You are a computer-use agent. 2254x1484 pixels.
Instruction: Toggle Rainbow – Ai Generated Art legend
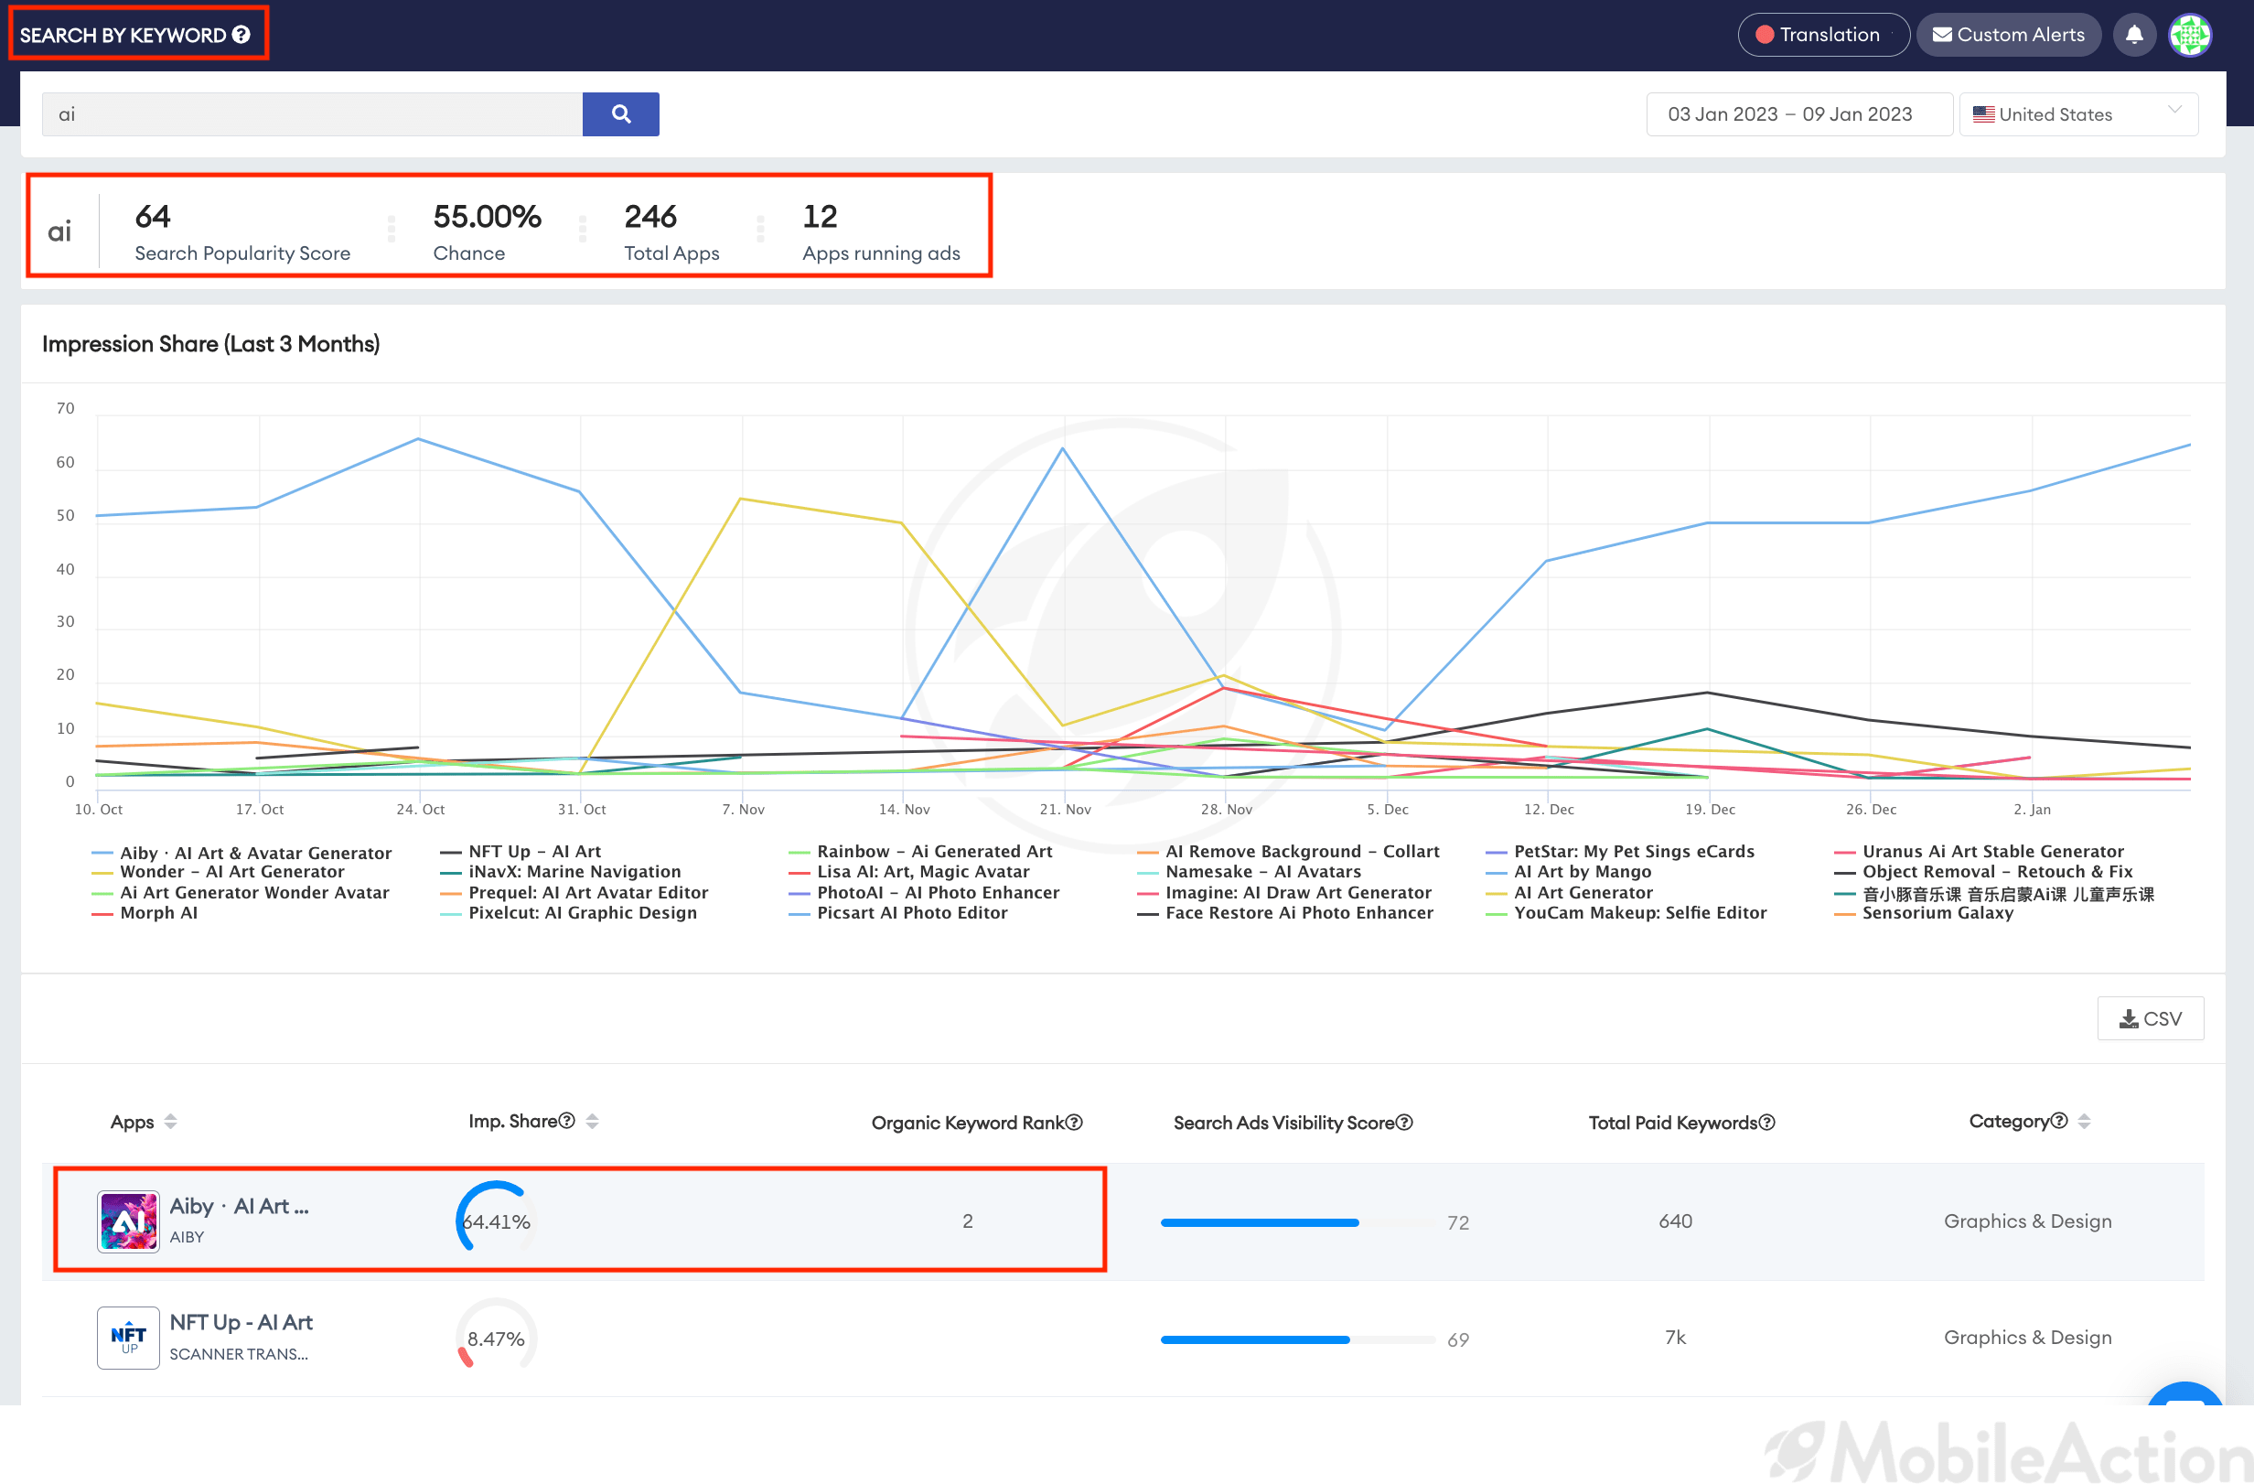pos(920,852)
